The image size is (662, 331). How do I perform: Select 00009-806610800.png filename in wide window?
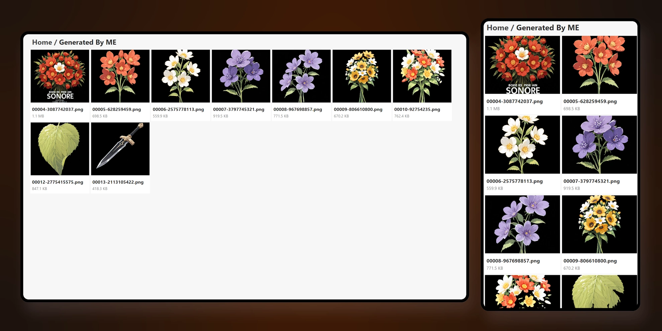point(358,109)
